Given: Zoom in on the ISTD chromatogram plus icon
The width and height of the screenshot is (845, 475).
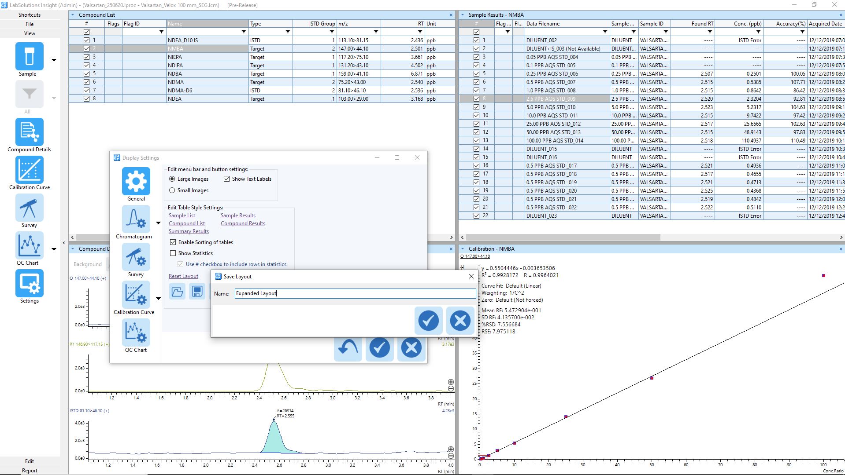Looking at the screenshot, I should (x=451, y=449).
